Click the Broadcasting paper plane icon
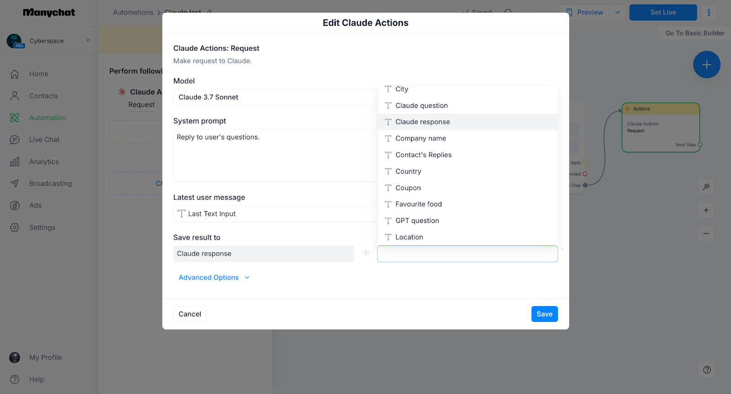This screenshot has height=394, width=731. tap(15, 184)
